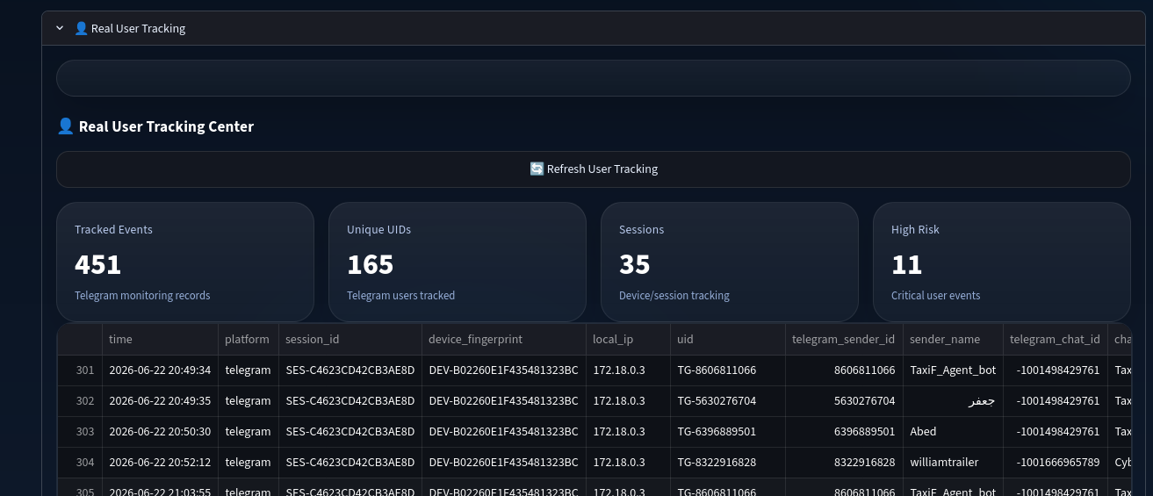Open the Tracked Events 451 card
Viewport: 1153px width, 496px height.
pos(185,262)
